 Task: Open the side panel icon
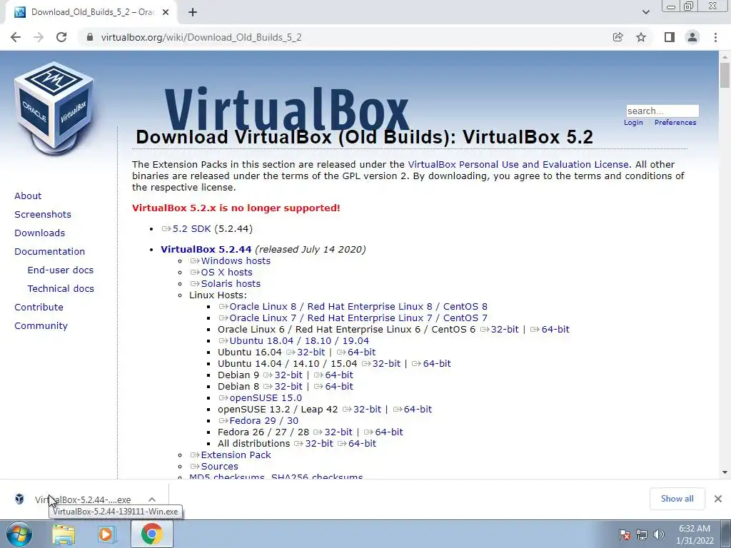coord(670,37)
